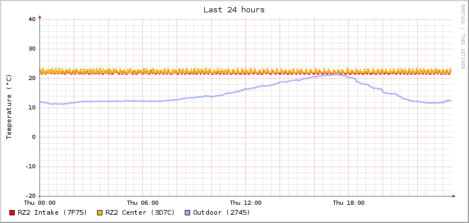Click the Thu 18:00 time axis label
Screen dimensions: 469x223
point(349,202)
